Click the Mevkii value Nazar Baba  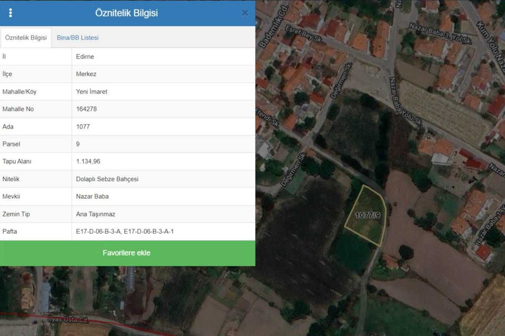(92, 196)
